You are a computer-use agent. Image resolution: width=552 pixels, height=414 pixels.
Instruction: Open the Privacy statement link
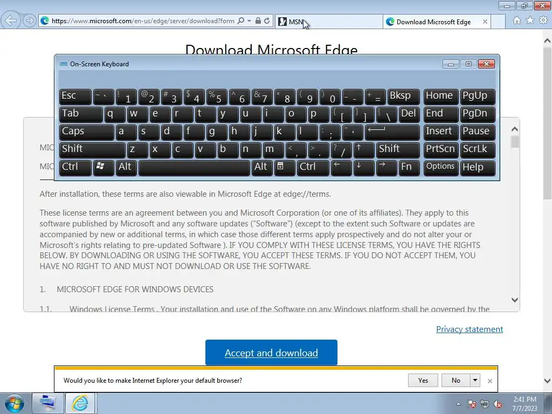pos(470,329)
